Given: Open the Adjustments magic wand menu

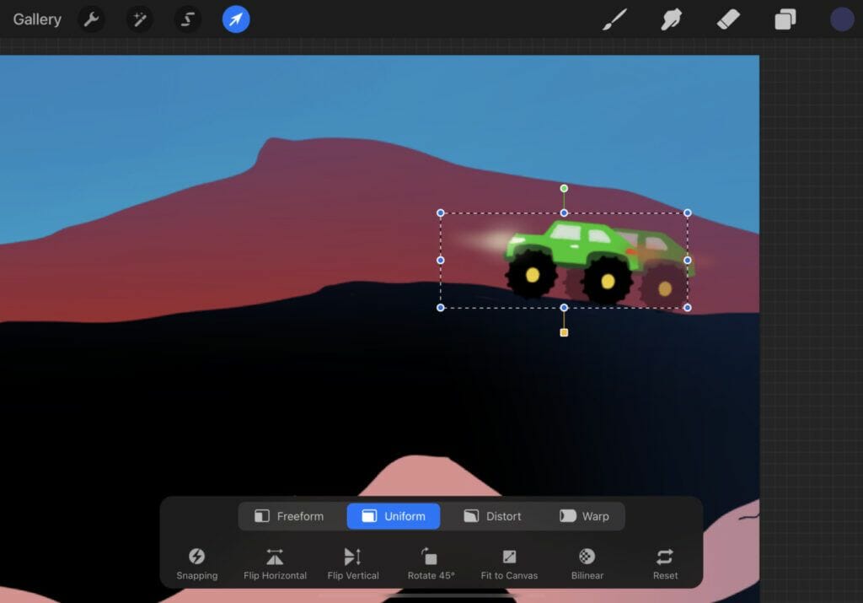Looking at the screenshot, I should (x=139, y=19).
